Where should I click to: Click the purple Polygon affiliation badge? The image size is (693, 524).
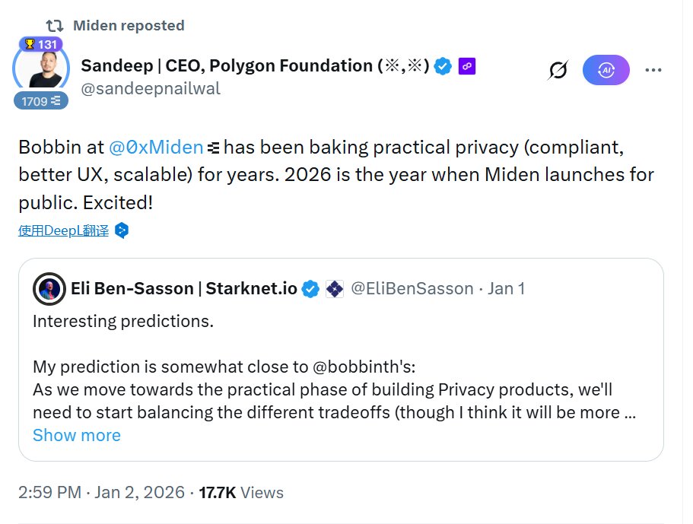coord(467,66)
